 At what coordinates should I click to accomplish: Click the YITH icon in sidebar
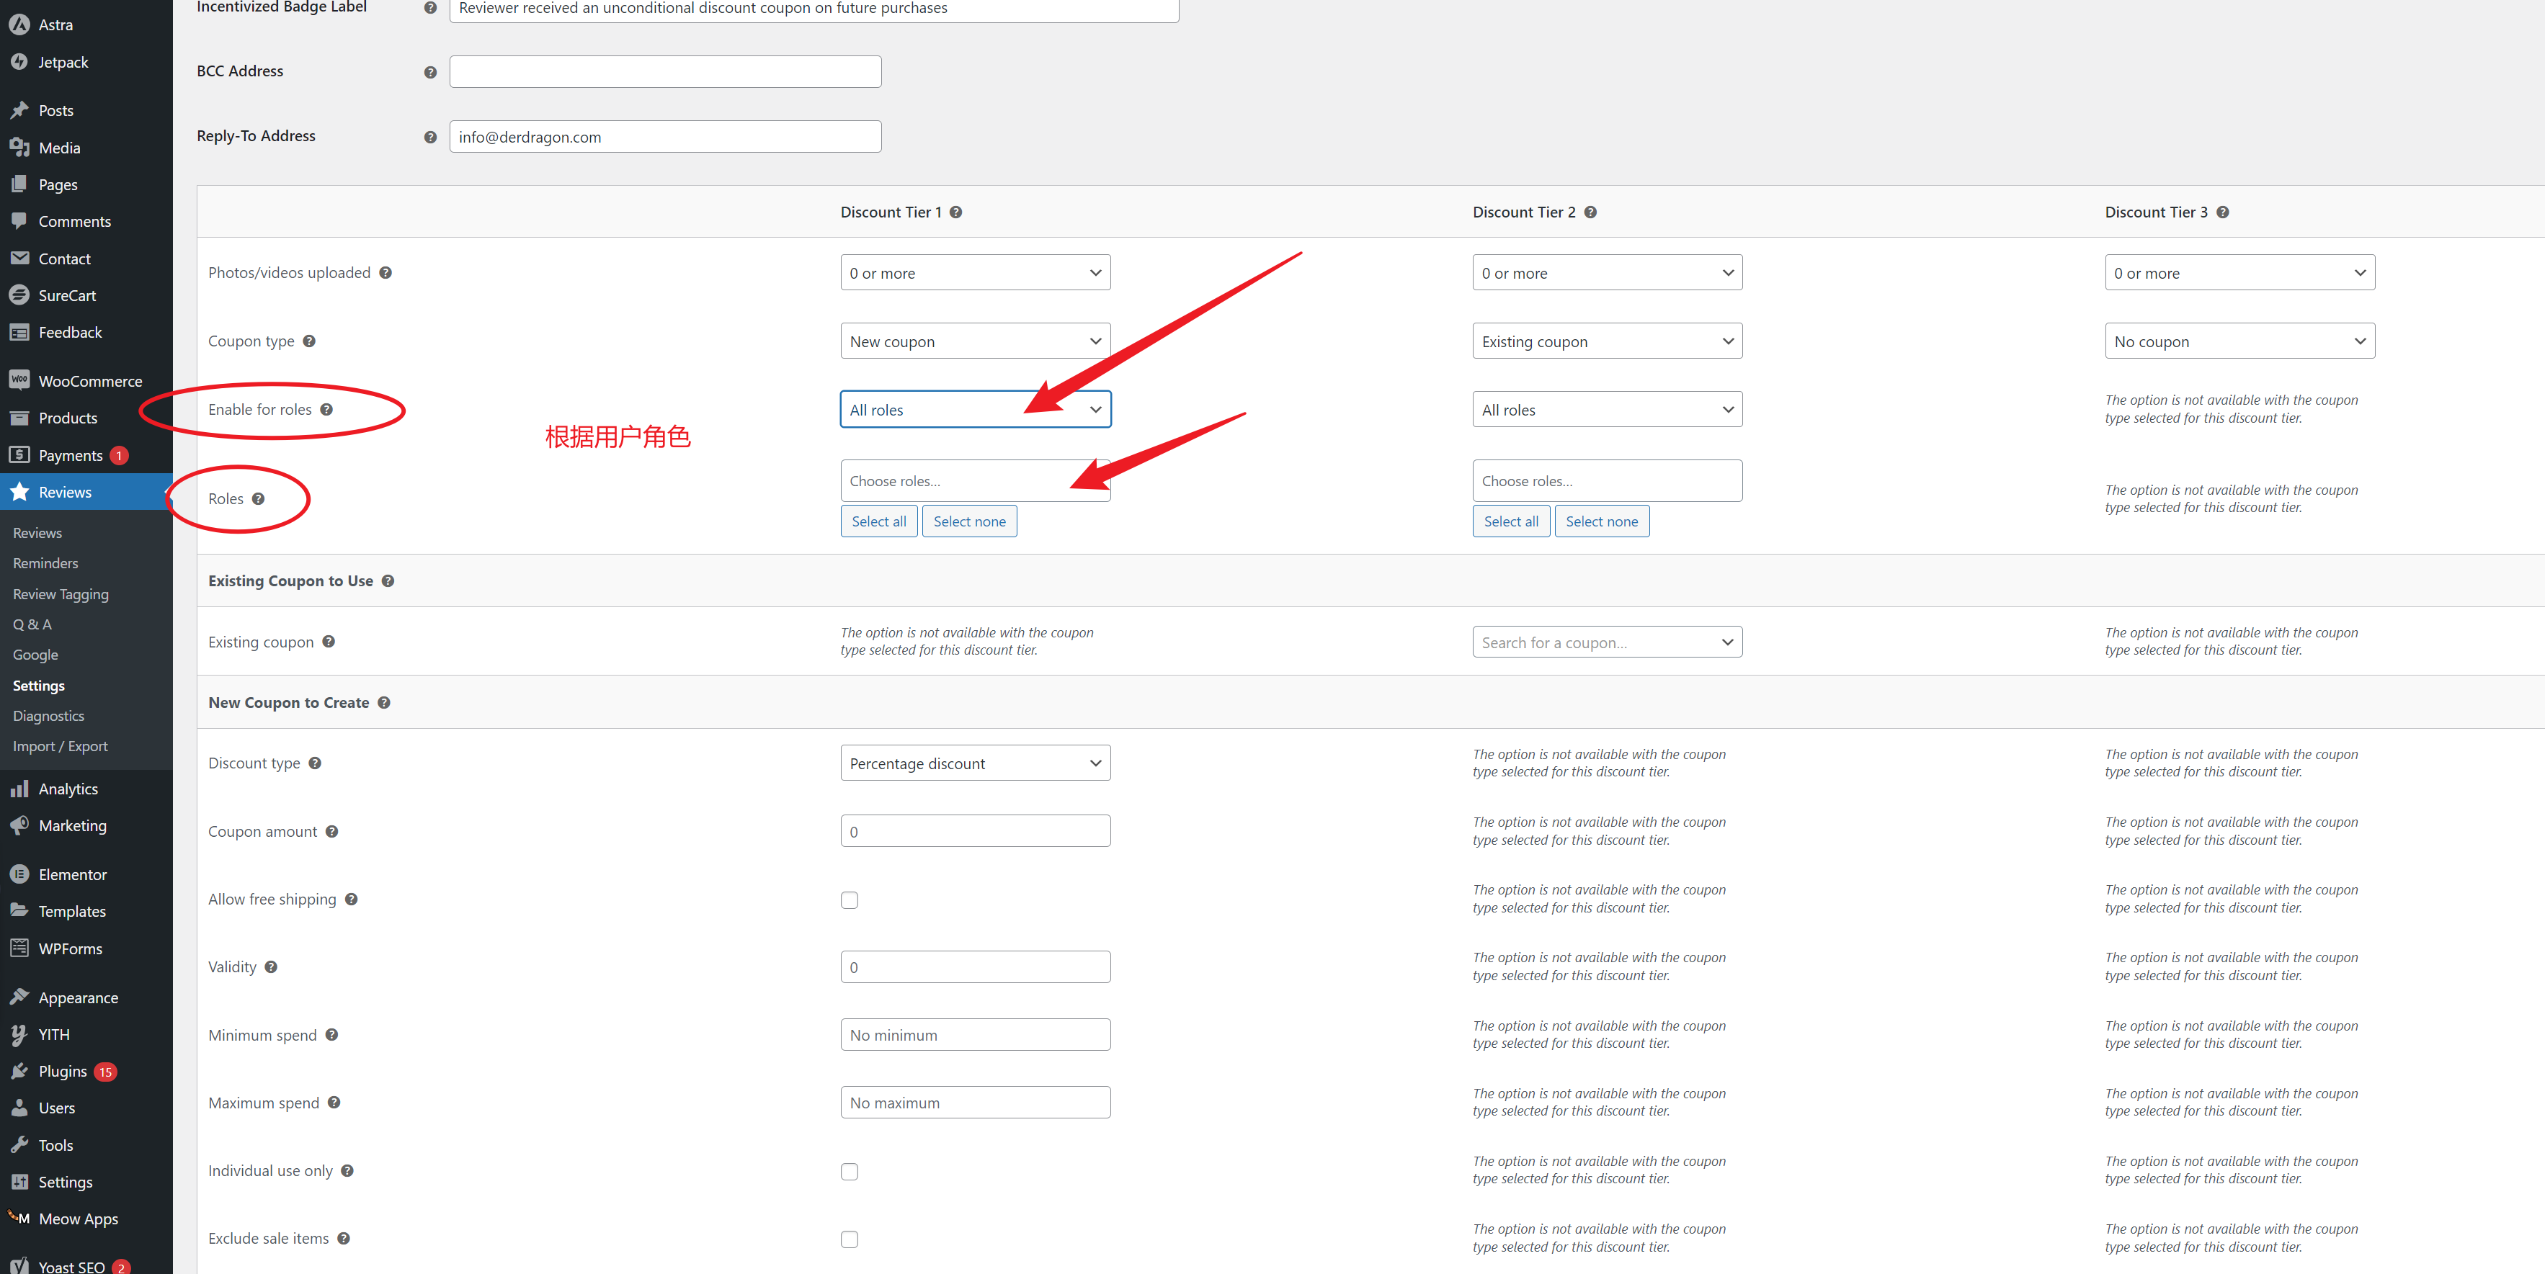point(19,1033)
